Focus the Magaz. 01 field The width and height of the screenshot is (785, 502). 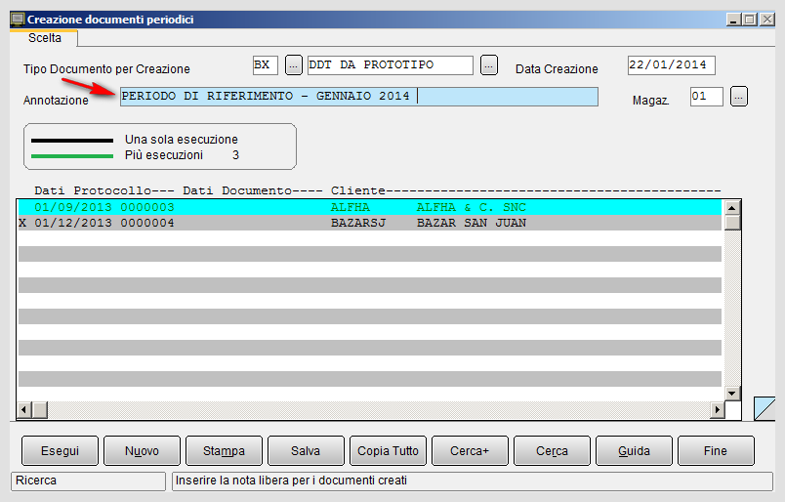(706, 96)
